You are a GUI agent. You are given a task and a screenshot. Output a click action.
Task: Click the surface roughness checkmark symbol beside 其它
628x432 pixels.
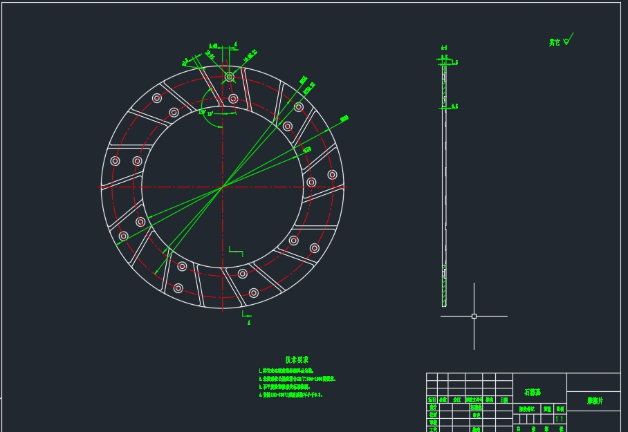(x=566, y=41)
